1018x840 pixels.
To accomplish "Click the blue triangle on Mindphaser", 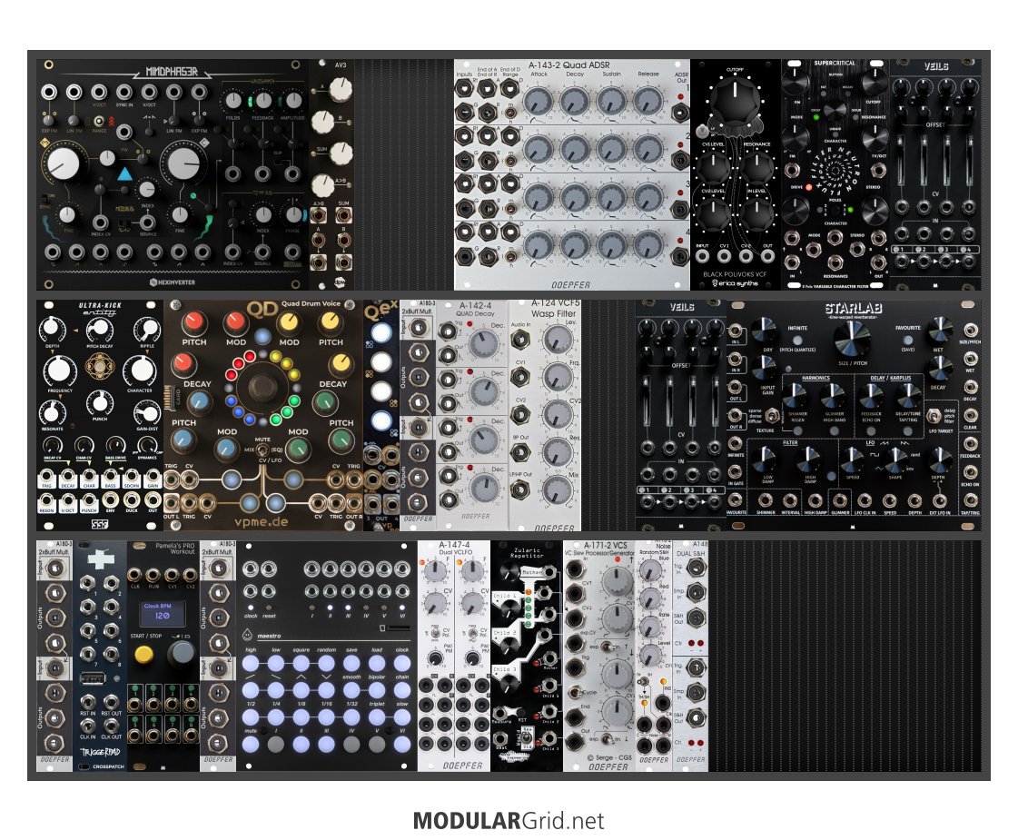I will click(x=124, y=174).
